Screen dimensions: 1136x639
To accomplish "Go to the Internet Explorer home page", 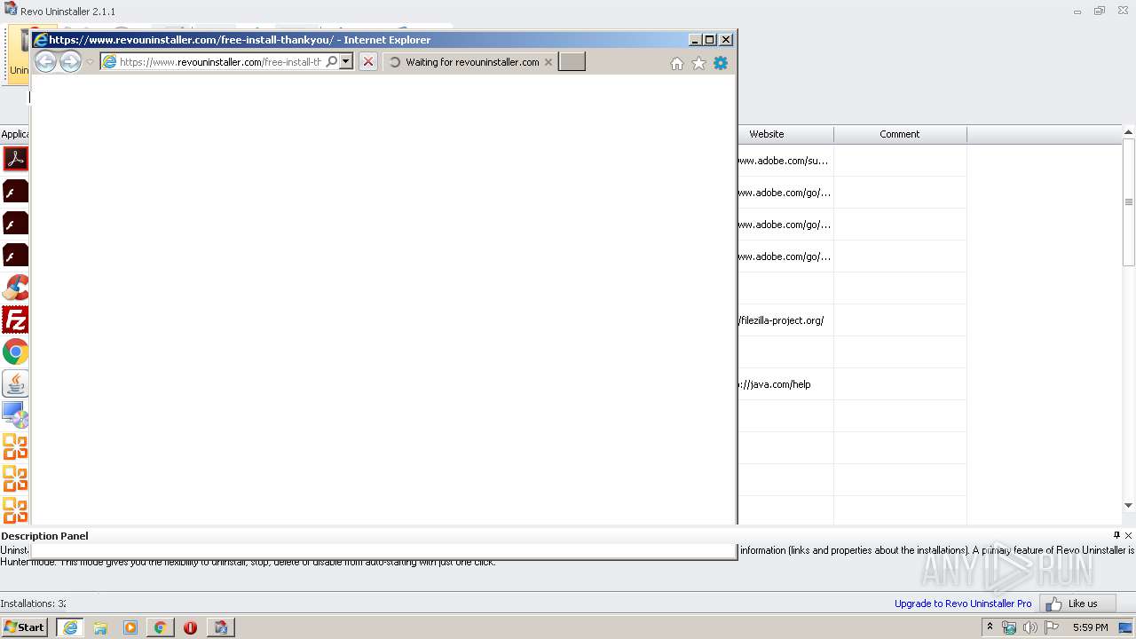I will pyautogui.click(x=677, y=63).
